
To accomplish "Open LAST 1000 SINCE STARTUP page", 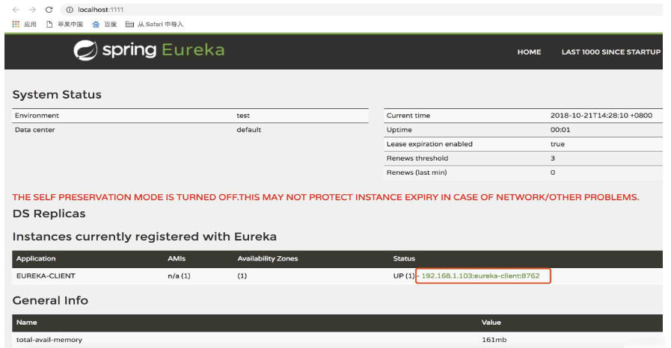I will (x=611, y=52).
